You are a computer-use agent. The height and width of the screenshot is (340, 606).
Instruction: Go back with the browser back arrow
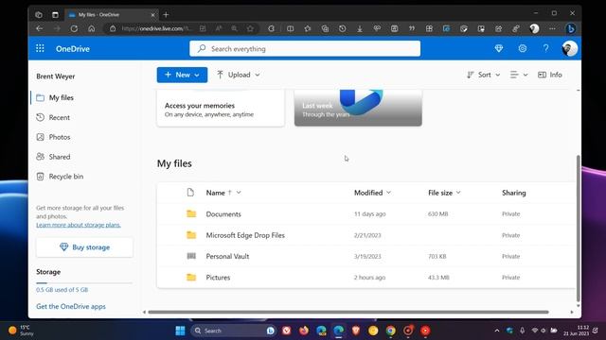(39, 28)
